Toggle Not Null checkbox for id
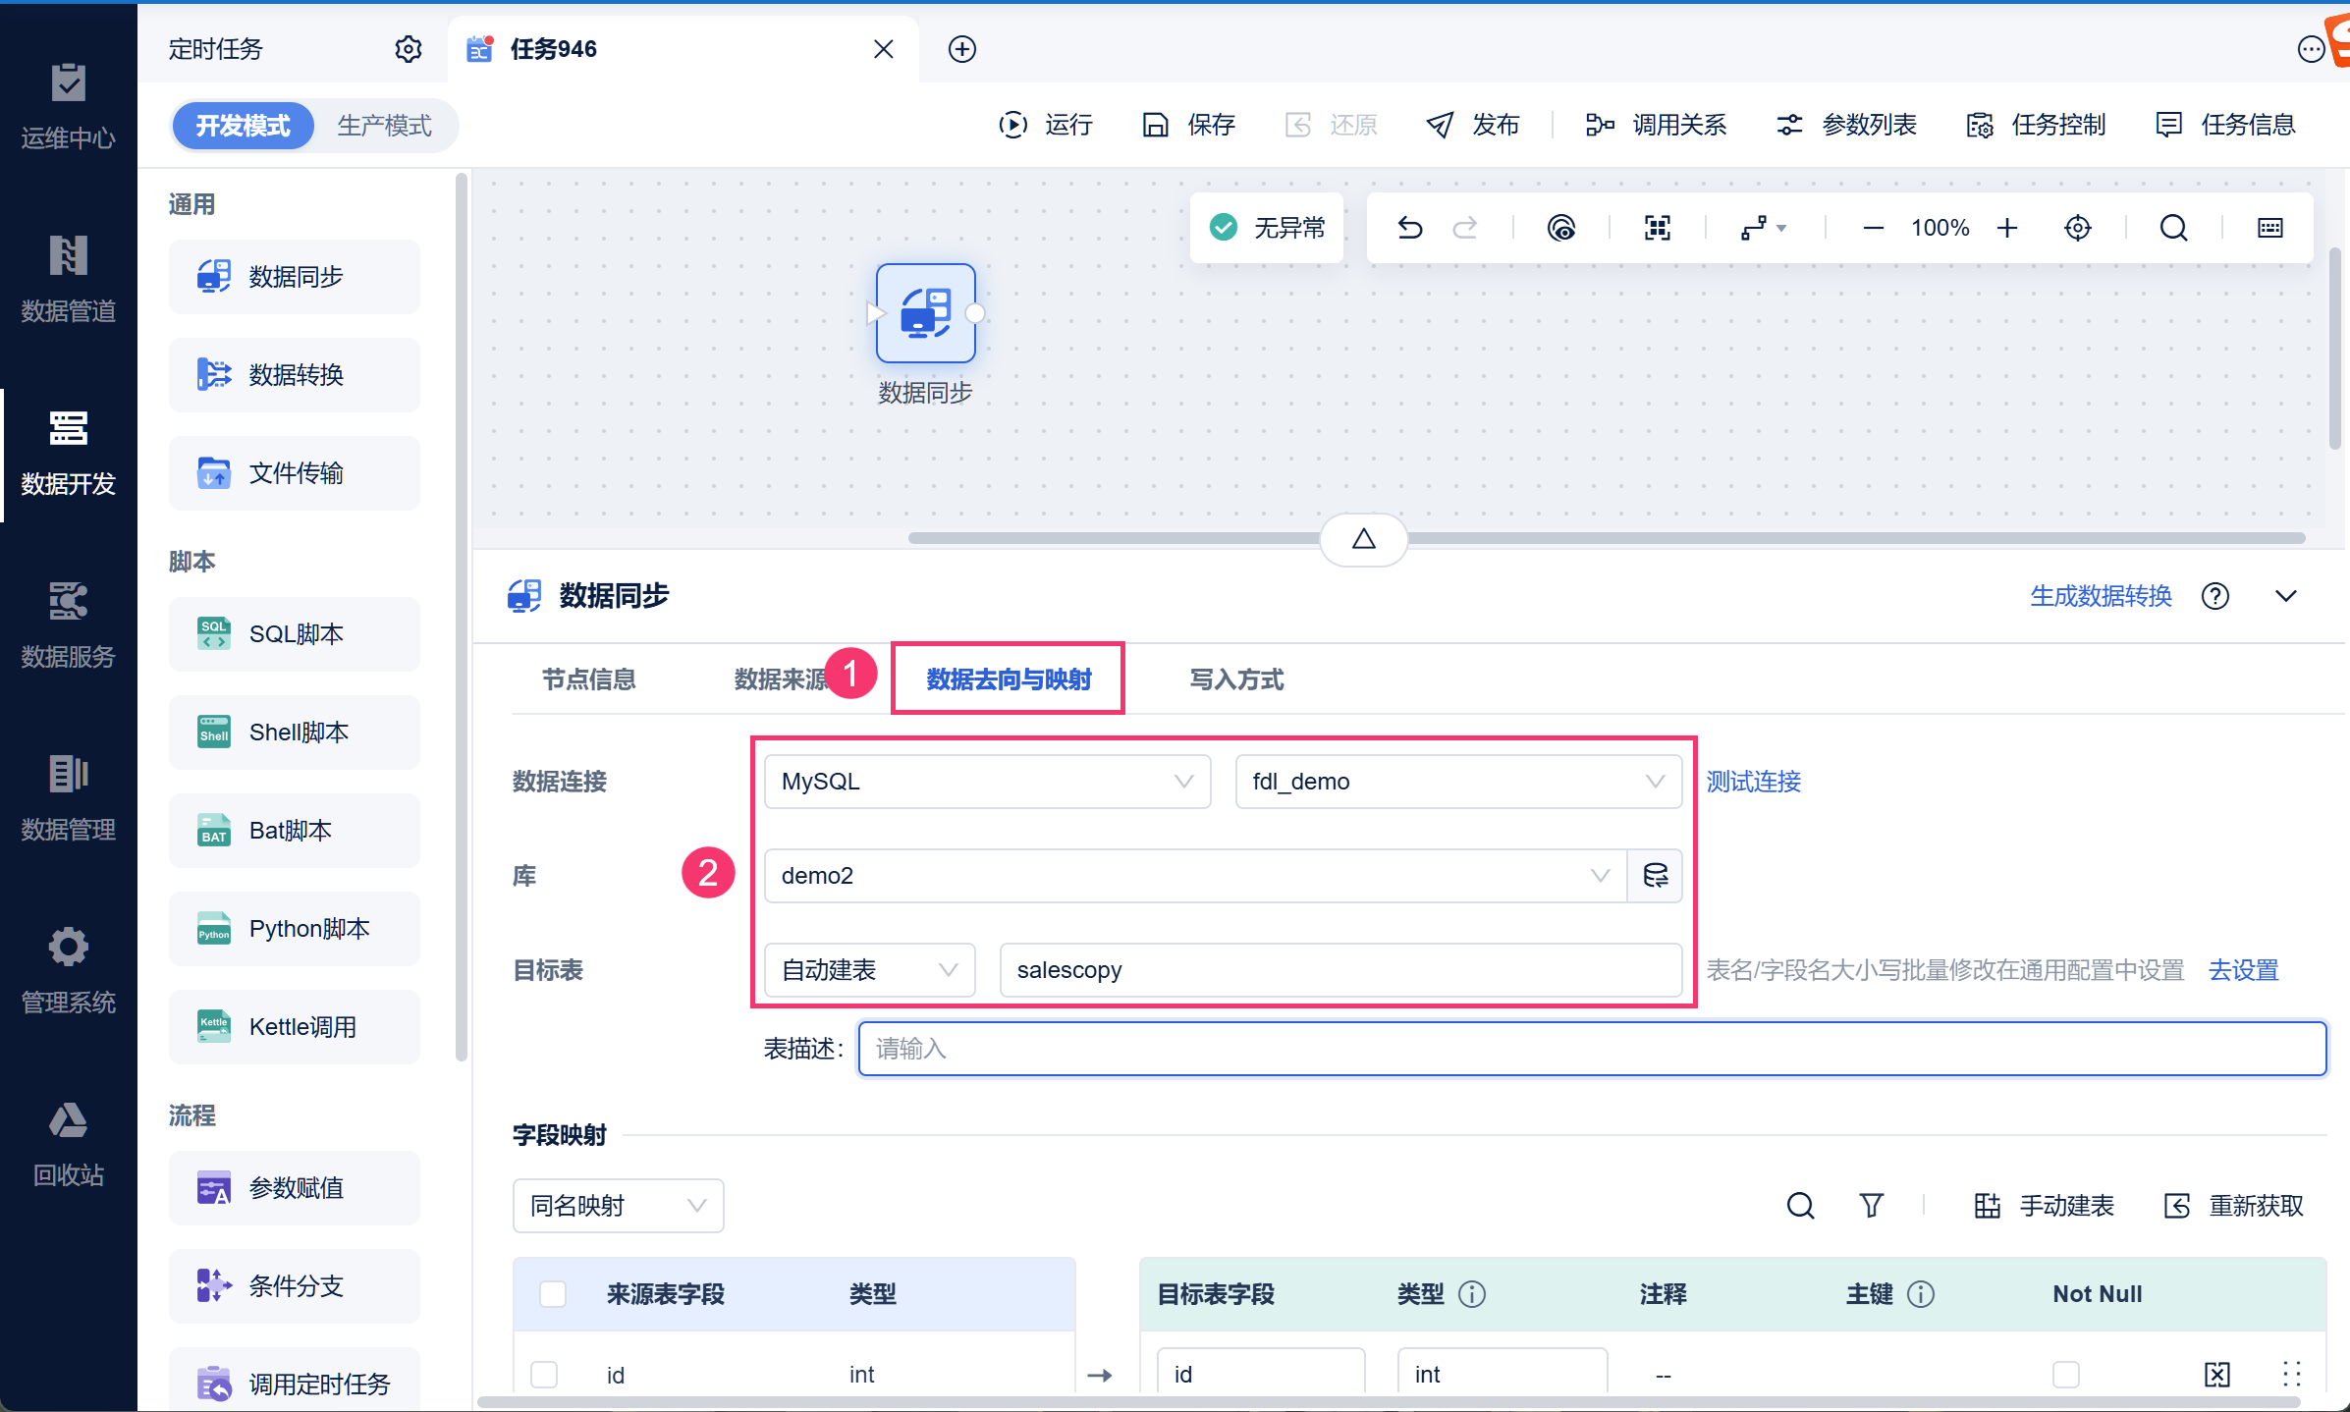The image size is (2350, 1412). 2065,1374
